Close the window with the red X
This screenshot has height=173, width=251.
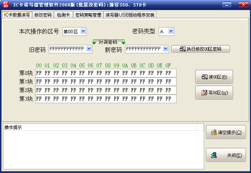pyautogui.click(x=243, y=5)
